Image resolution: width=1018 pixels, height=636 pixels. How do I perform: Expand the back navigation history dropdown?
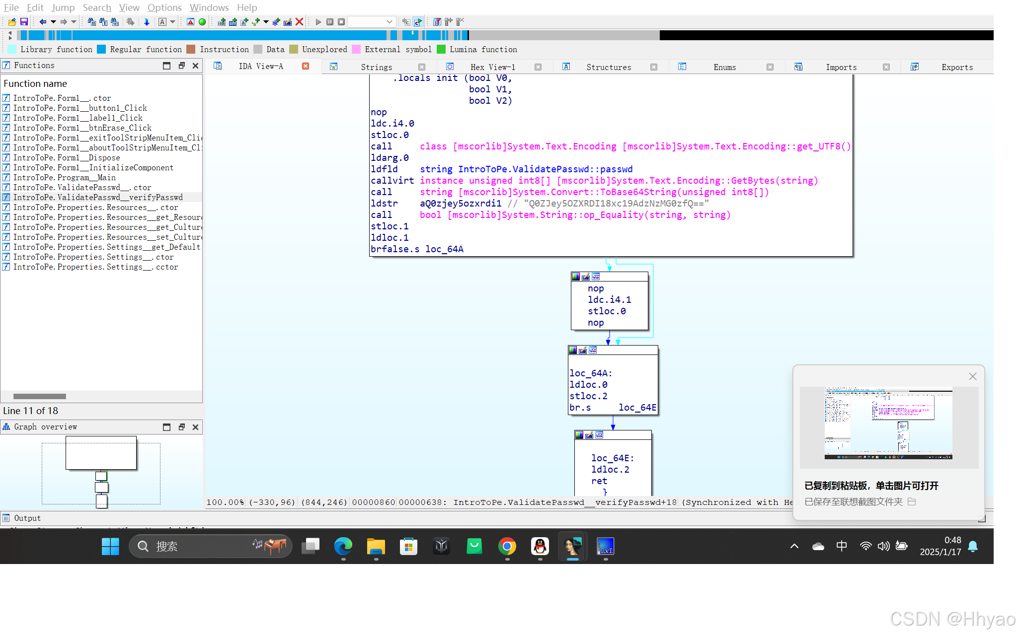[x=53, y=22]
